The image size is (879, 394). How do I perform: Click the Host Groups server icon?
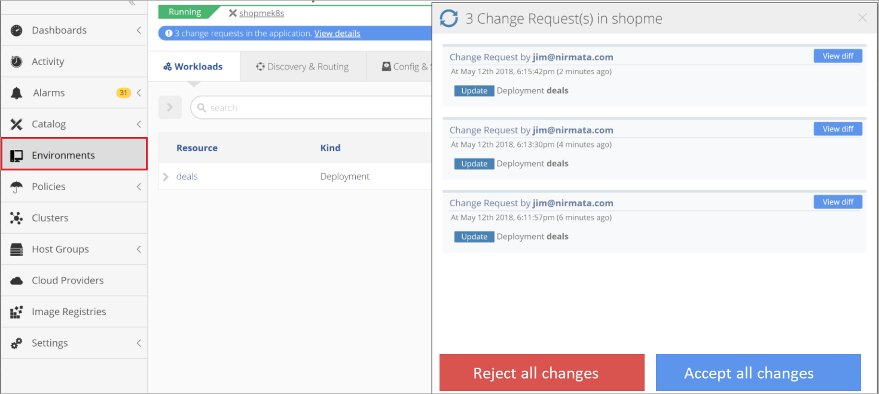[x=17, y=249]
